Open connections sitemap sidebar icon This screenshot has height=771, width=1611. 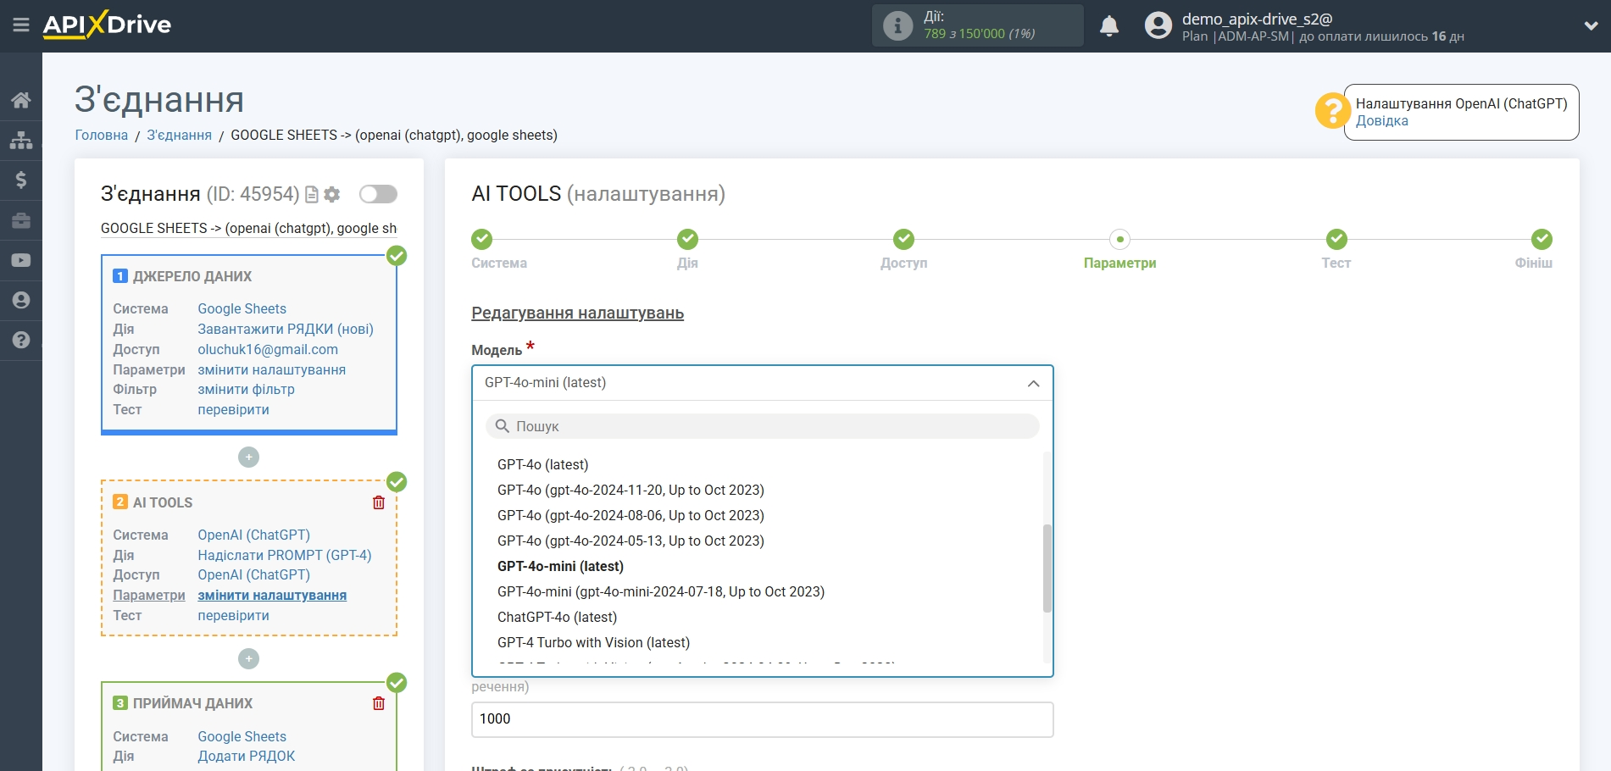coord(21,140)
